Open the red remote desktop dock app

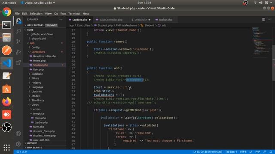tap(7, 115)
